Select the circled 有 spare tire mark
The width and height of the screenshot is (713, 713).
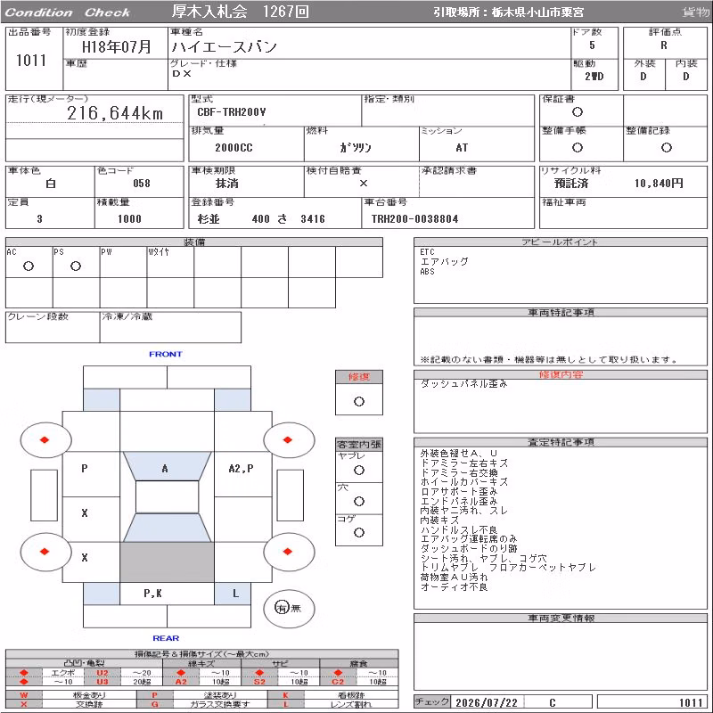pos(282,608)
